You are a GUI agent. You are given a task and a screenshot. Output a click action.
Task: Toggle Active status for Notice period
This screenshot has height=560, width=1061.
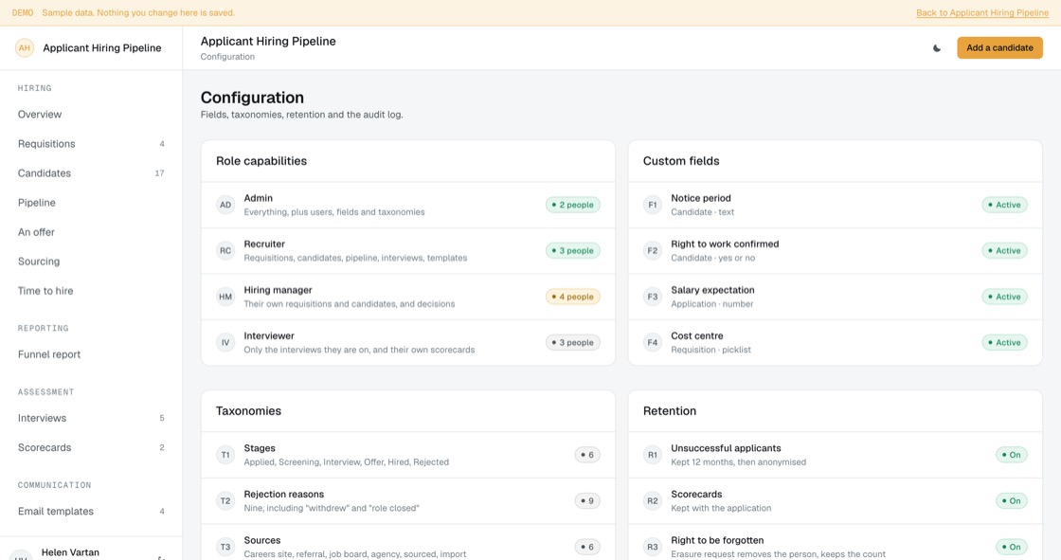pos(1004,205)
